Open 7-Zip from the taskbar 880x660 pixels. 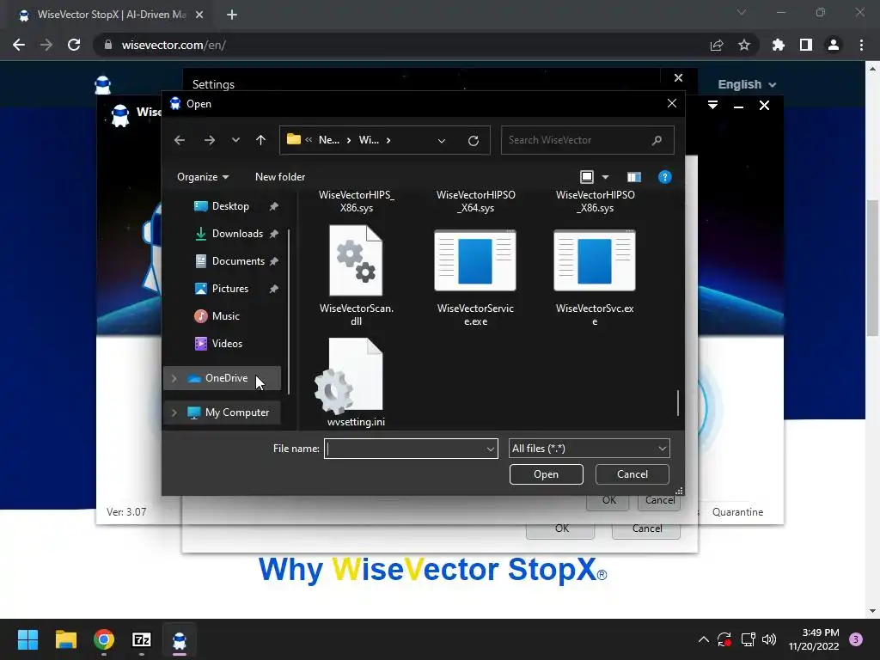pyautogui.click(x=142, y=639)
